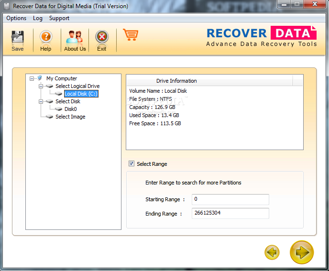Minimize the Recover Data window

point(284,4)
